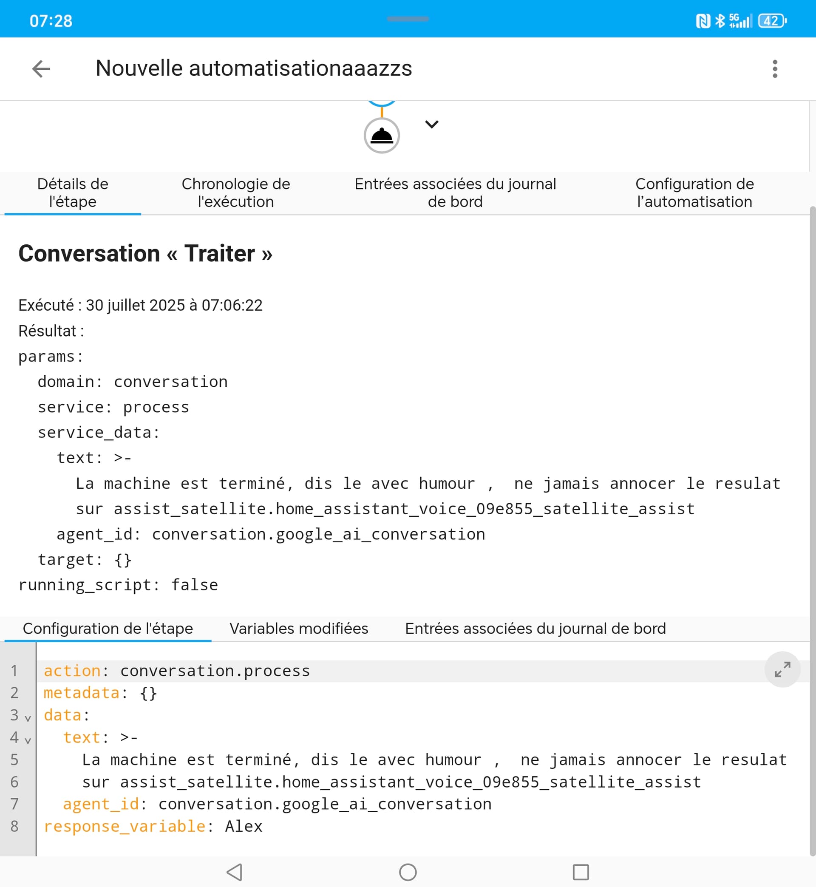This screenshot has width=816, height=887.
Task: Tap the Bluetooth status icon
Action: pos(720,21)
